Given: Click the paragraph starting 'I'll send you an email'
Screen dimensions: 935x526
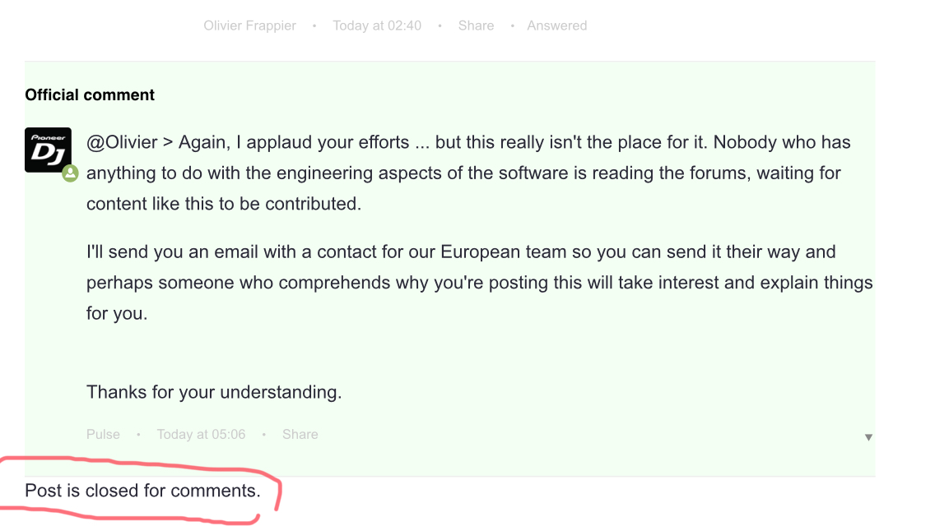Looking at the screenshot, I should (479, 283).
